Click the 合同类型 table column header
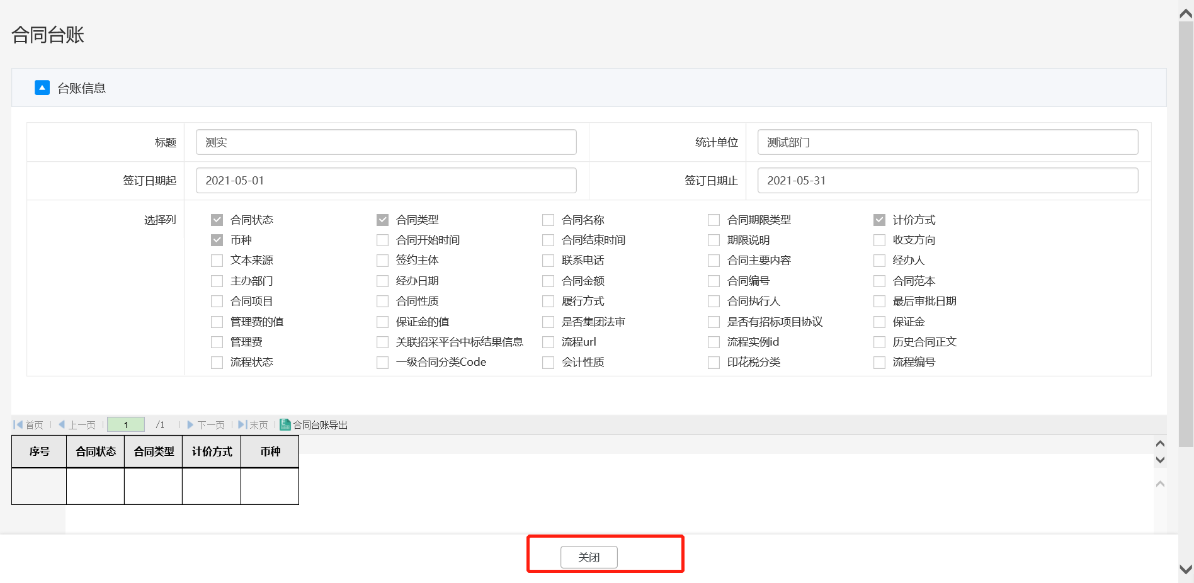 tap(154, 451)
